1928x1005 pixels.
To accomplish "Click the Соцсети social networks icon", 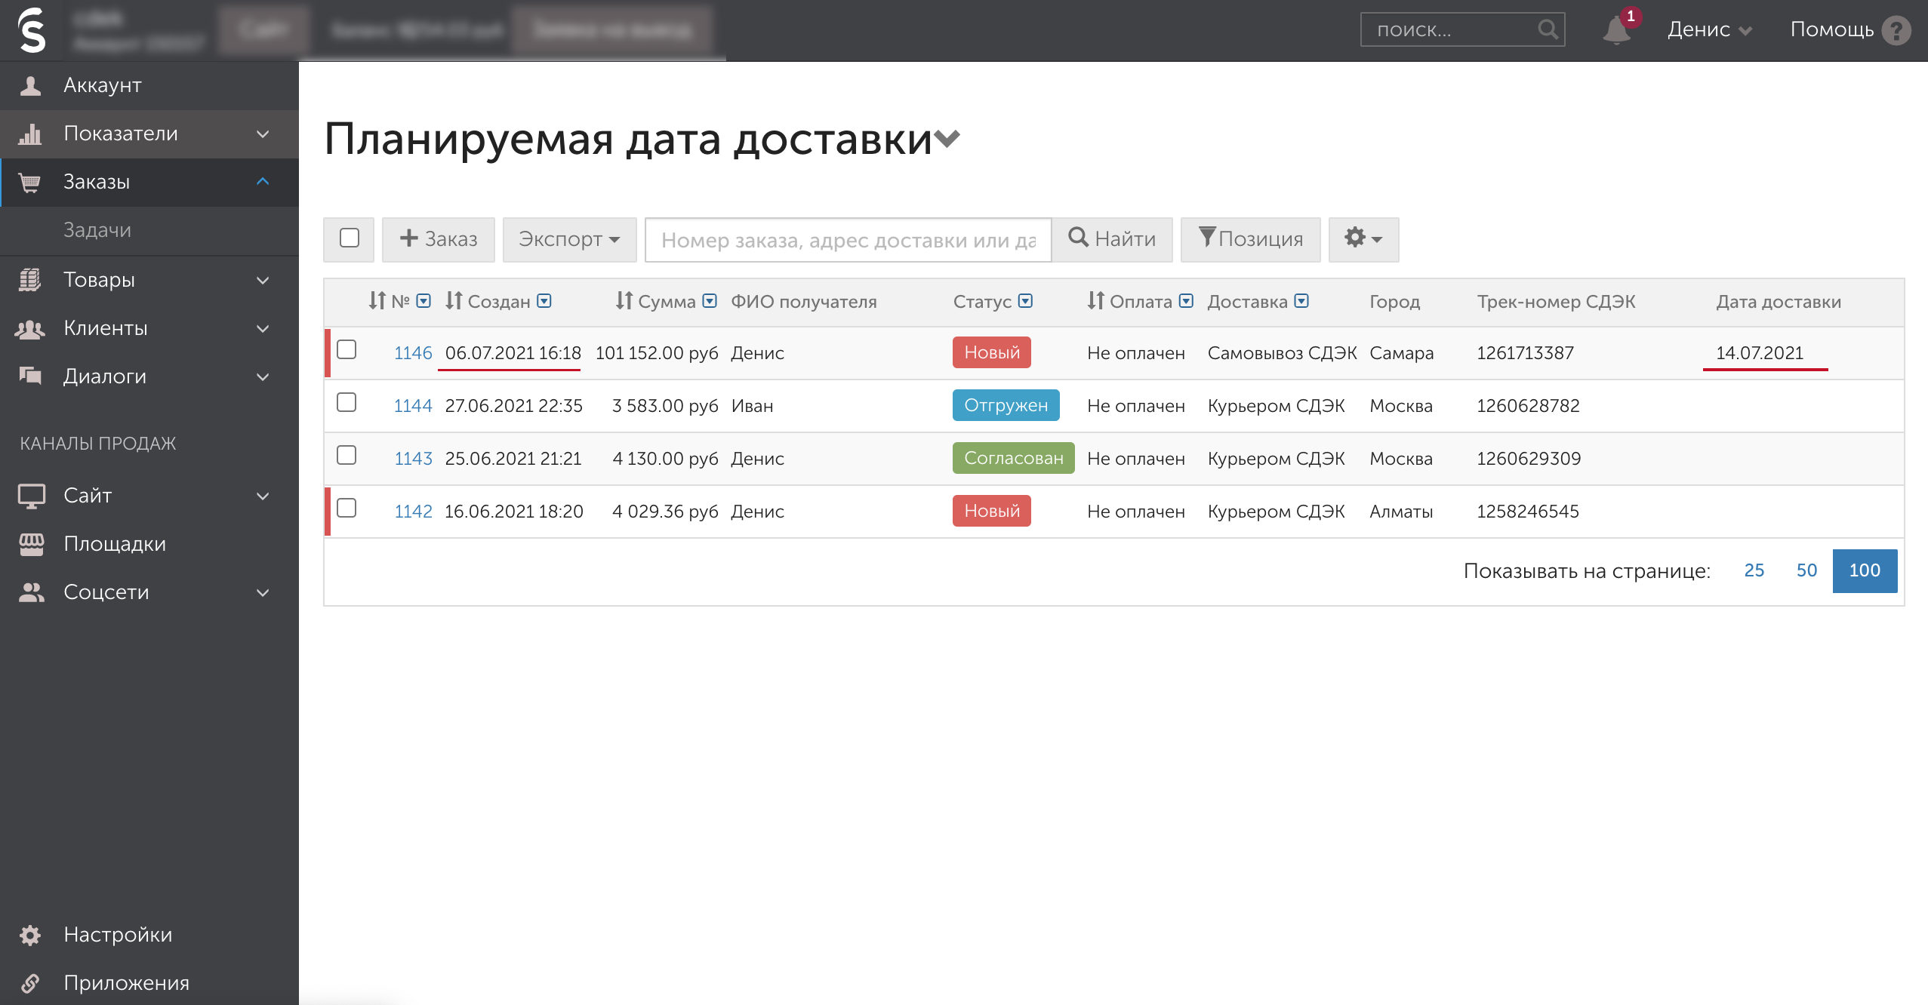I will click(x=30, y=592).
